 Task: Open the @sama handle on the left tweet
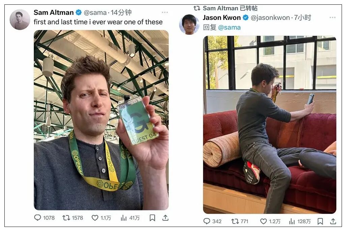tap(95, 12)
